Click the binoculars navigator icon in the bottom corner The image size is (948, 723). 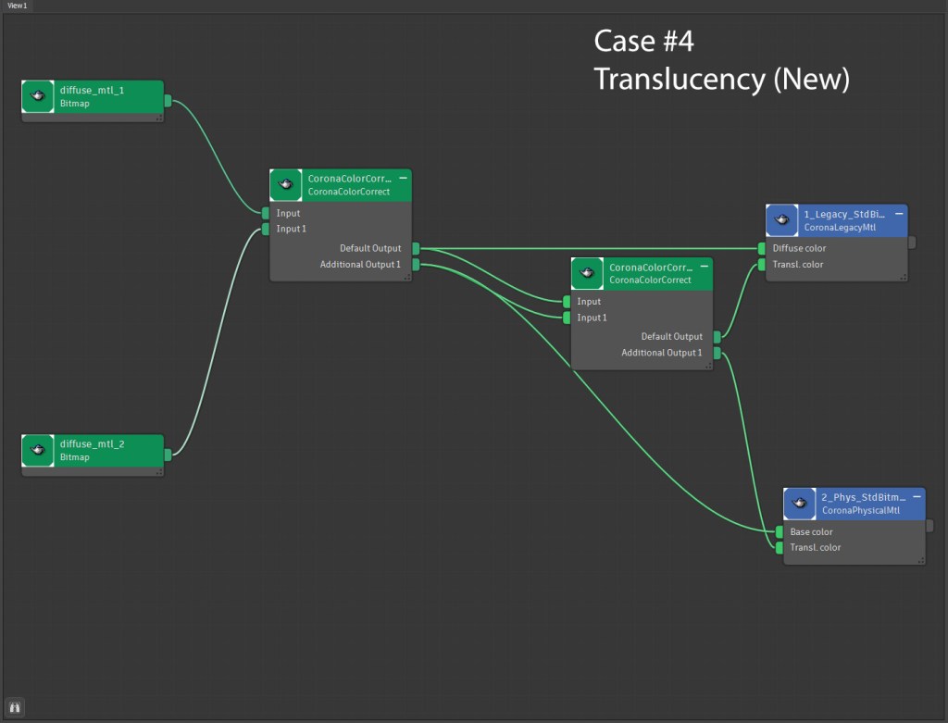pos(15,708)
